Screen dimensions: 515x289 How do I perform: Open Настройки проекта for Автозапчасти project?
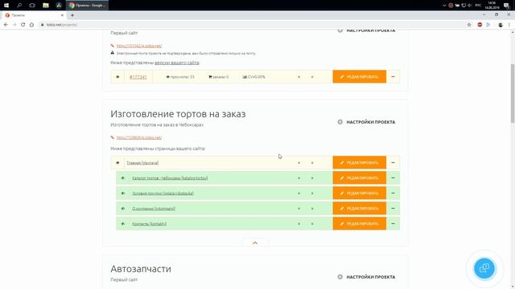(x=367, y=277)
